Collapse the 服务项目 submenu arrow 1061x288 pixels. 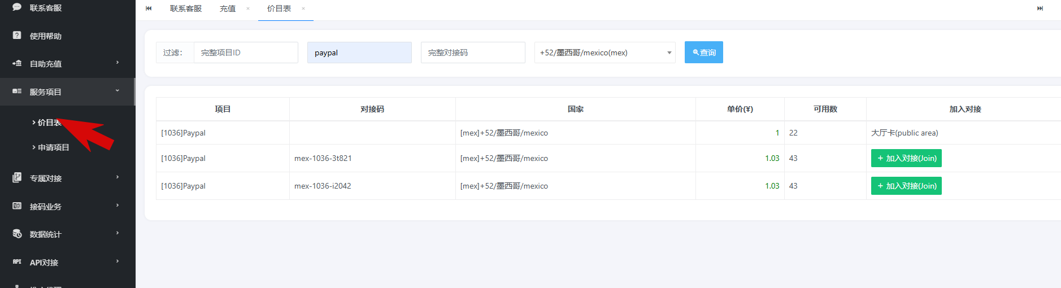tap(118, 90)
